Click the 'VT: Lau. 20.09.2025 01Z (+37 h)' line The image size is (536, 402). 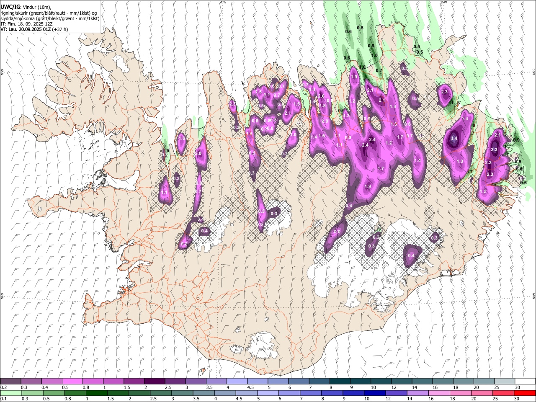point(34,29)
